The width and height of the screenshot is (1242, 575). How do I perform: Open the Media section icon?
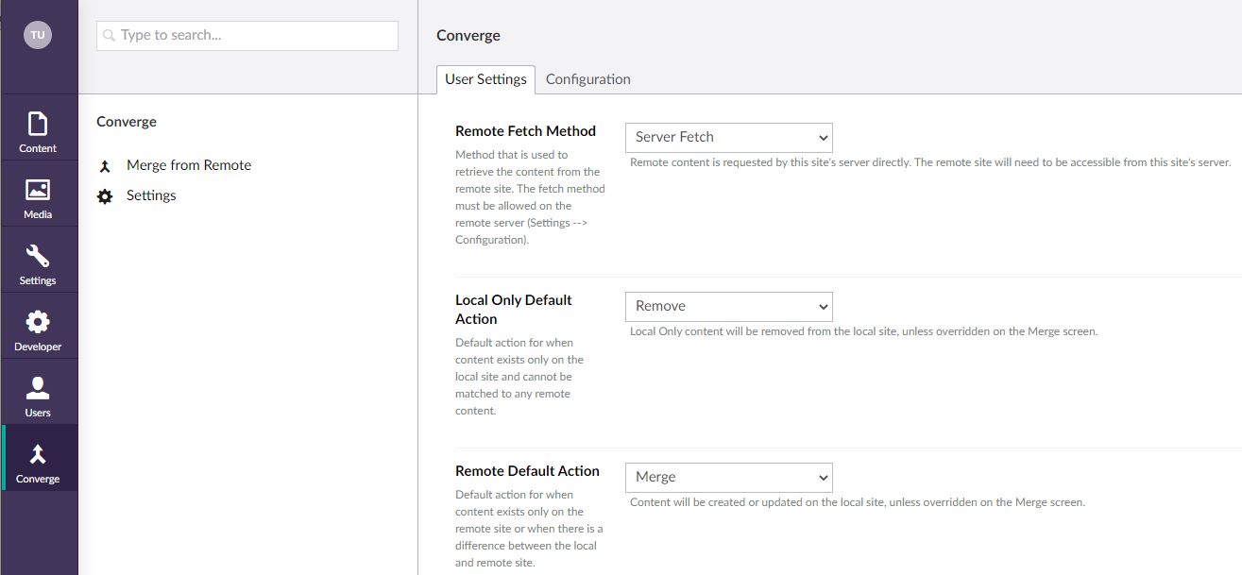(38, 190)
